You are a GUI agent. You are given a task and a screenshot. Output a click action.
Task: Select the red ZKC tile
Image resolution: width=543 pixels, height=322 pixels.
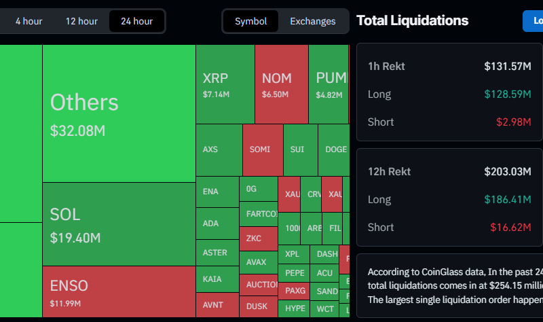coord(258,238)
